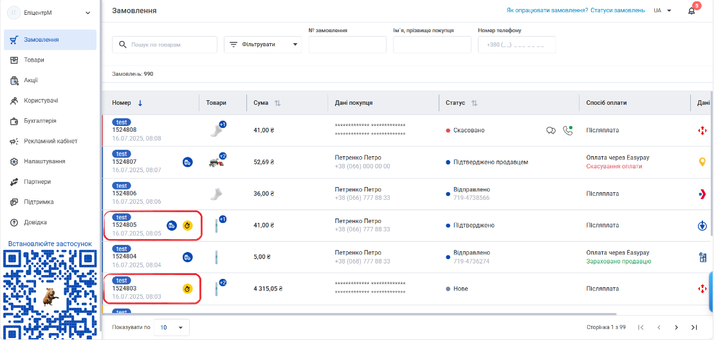Click the blue delivery truck icon in order 1524807

pyautogui.click(x=188, y=162)
